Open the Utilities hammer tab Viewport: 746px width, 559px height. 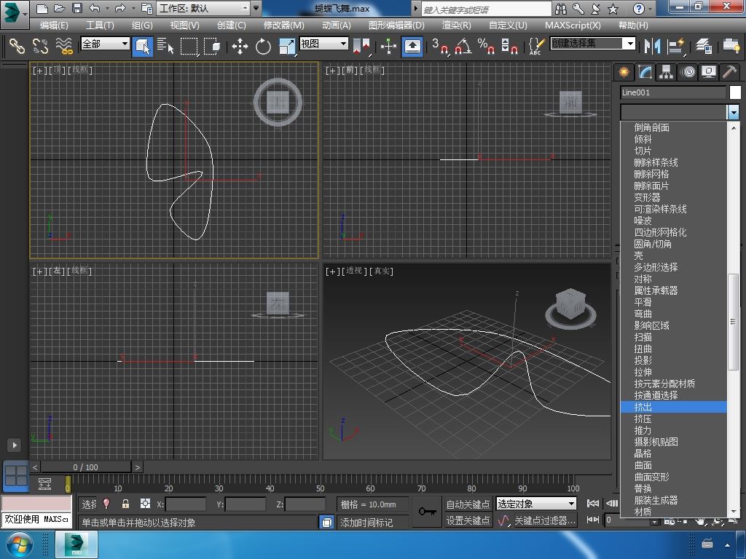pyautogui.click(x=729, y=72)
